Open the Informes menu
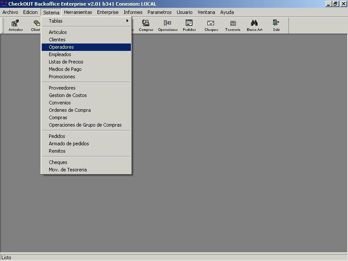The height and width of the screenshot is (261, 348). (x=133, y=12)
